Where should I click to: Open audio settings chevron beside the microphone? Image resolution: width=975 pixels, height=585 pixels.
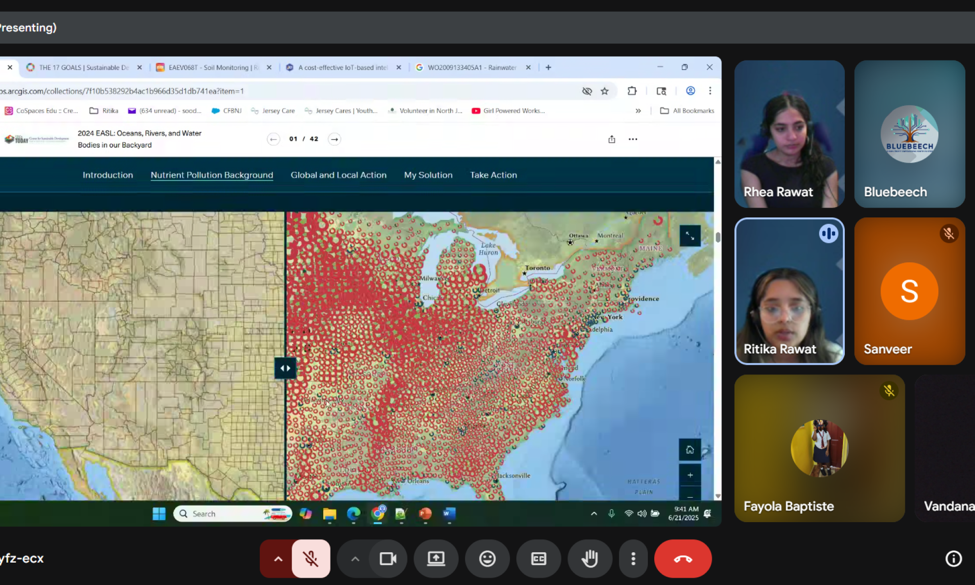point(278,559)
